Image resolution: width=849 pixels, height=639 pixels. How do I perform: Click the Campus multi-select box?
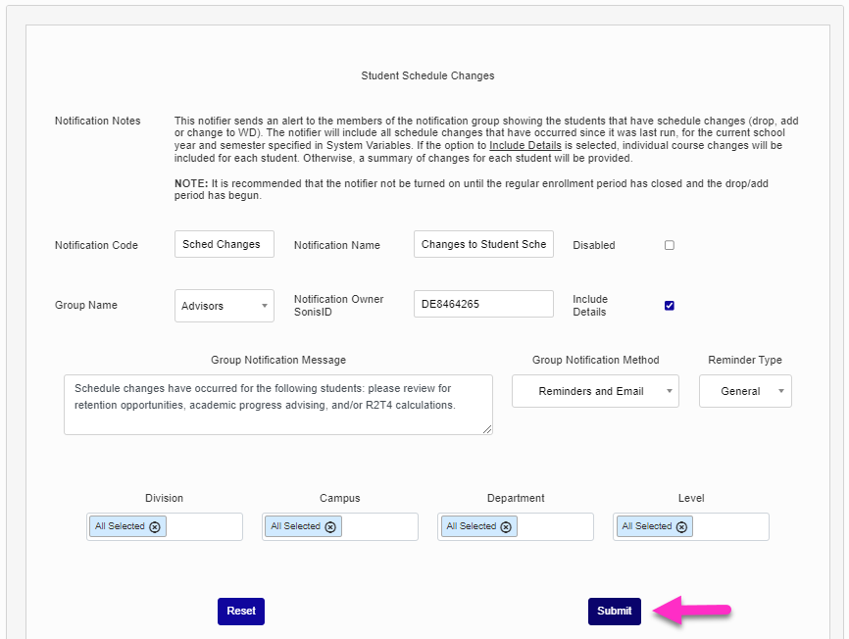(379, 526)
